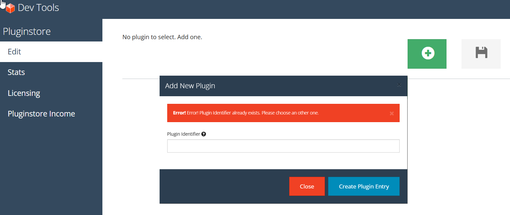Open the Licensing section

[x=24, y=93]
